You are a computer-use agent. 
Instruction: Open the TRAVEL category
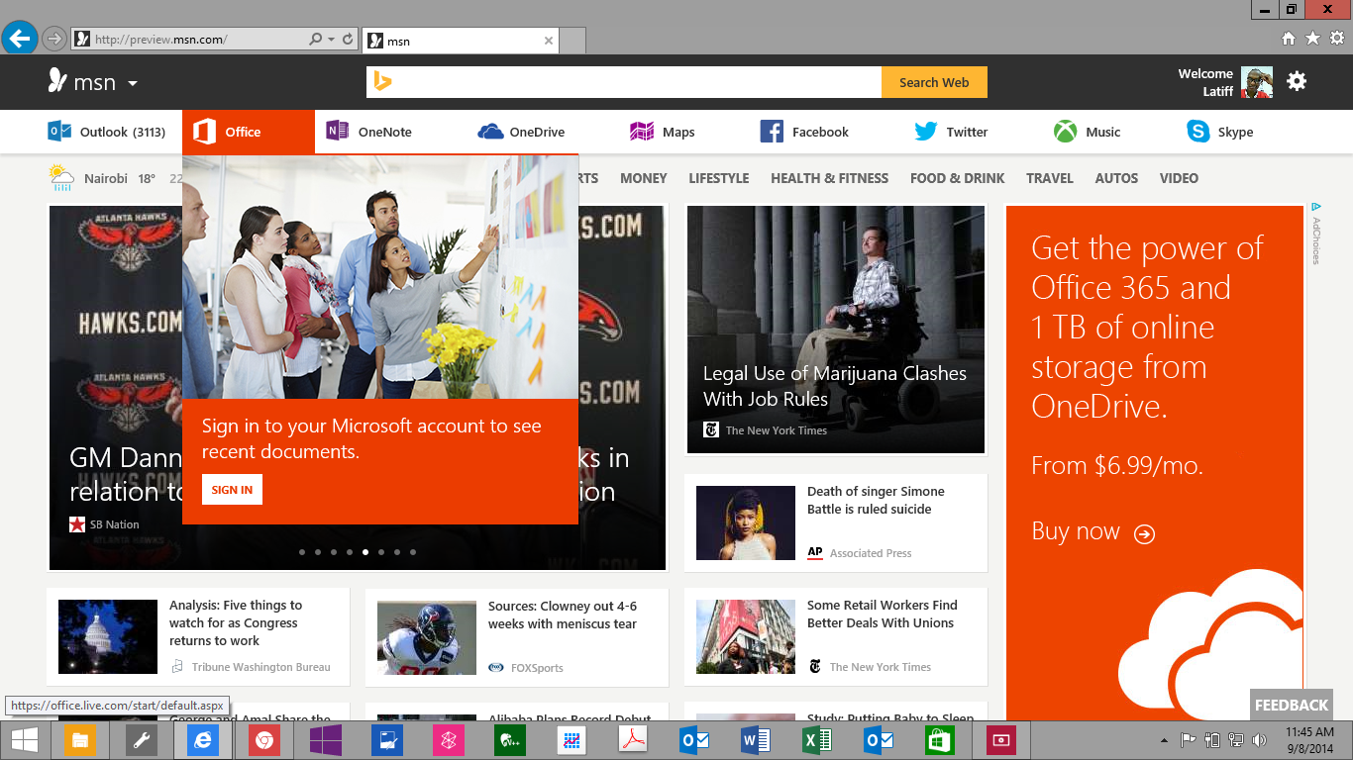[1050, 178]
